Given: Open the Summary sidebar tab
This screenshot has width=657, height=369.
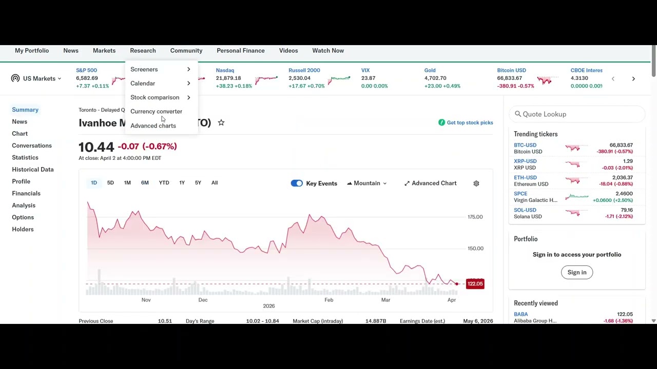Looking at the screenshot, I should point(25,110).
